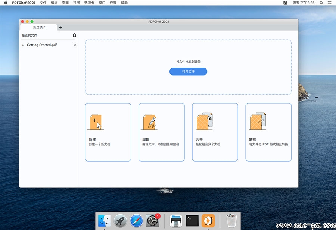
Task: Click the 打开文件 button
Action: pos(188,71)
